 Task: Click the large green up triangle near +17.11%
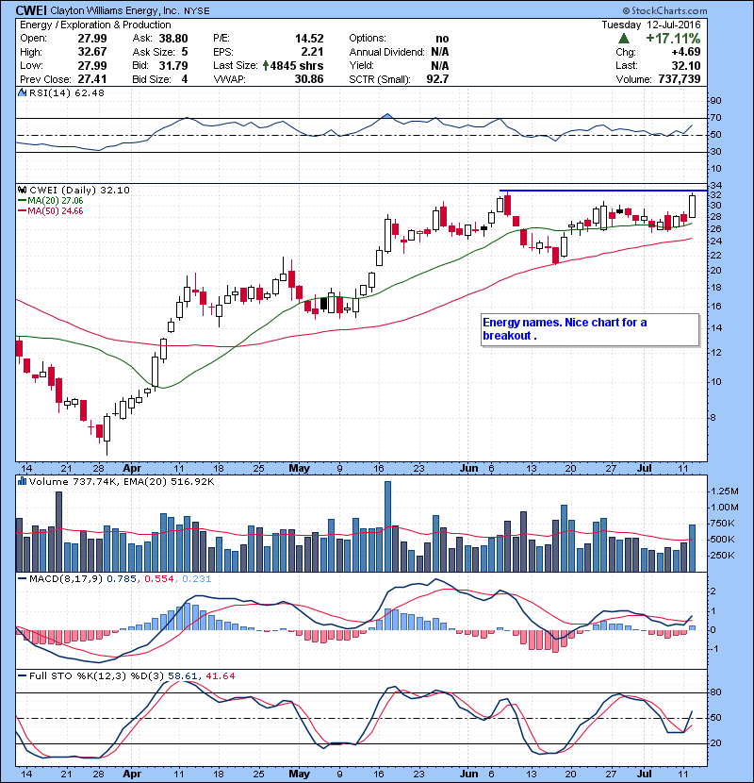point(623,39)
